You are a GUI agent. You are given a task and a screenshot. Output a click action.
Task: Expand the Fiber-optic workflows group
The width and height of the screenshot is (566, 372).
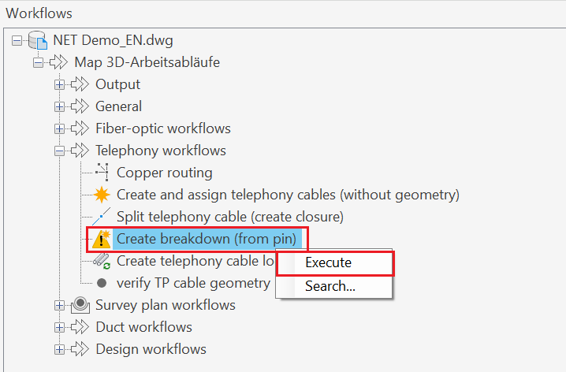59,128
